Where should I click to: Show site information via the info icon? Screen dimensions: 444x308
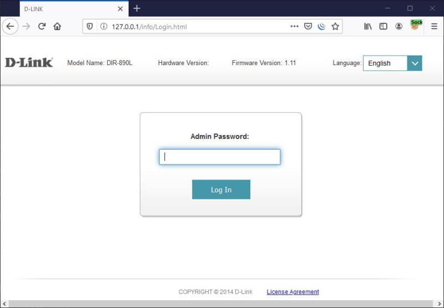(104, 27)
